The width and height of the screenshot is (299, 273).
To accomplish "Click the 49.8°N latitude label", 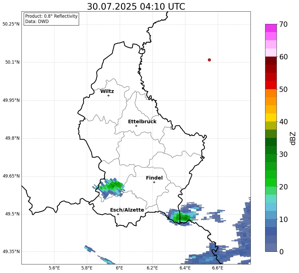I will (x=12, y=138).
